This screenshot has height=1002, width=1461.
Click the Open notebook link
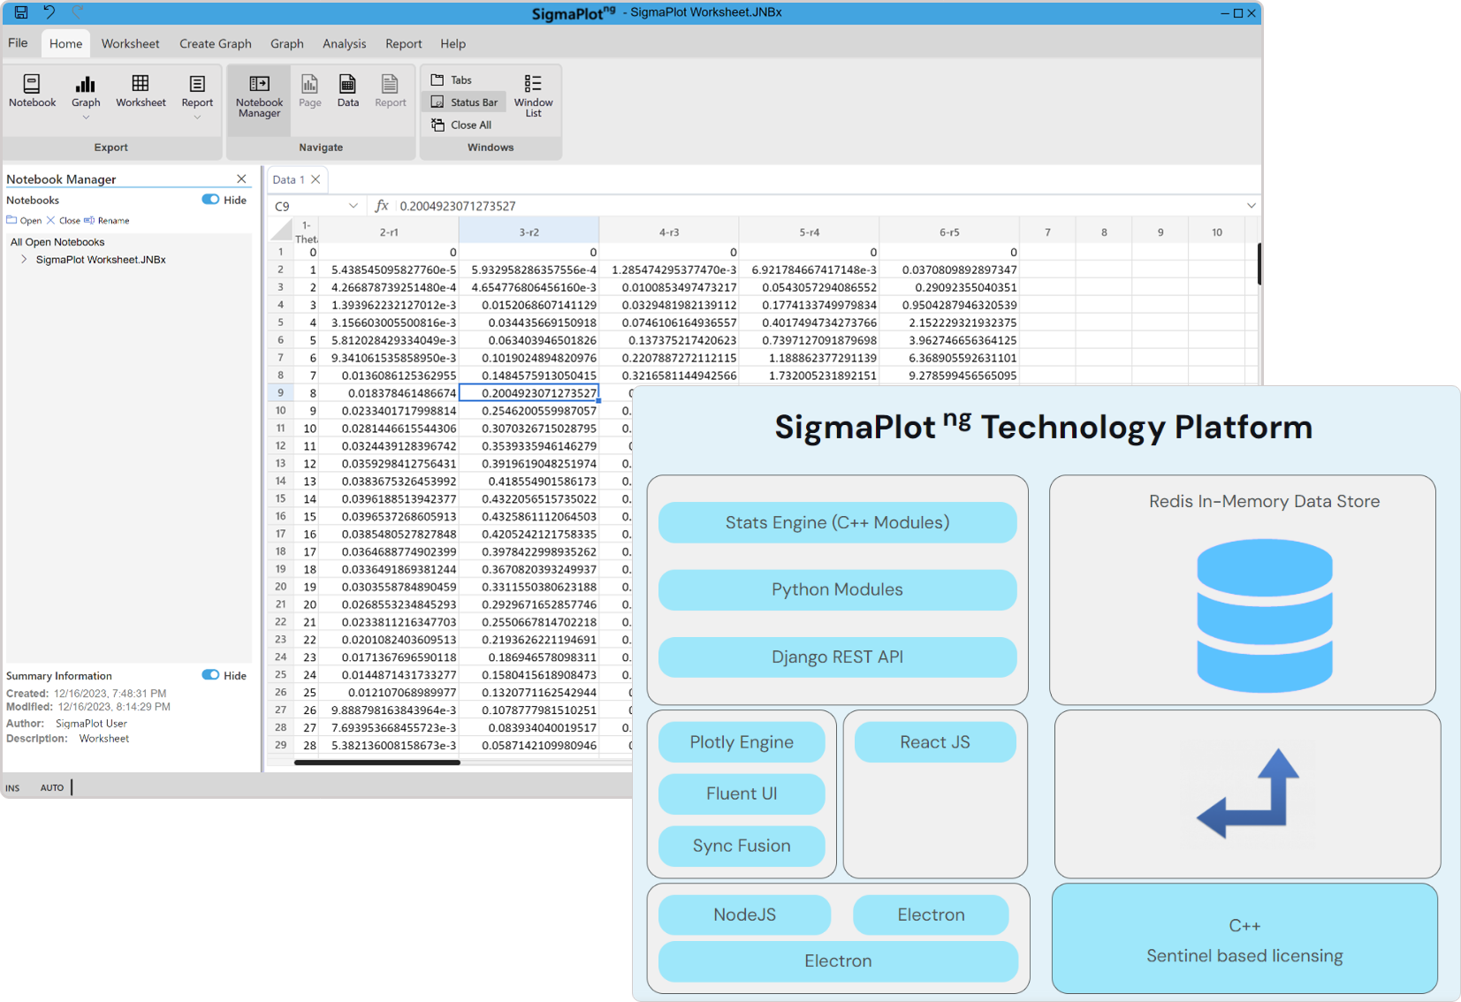click(x=25, y=221)
